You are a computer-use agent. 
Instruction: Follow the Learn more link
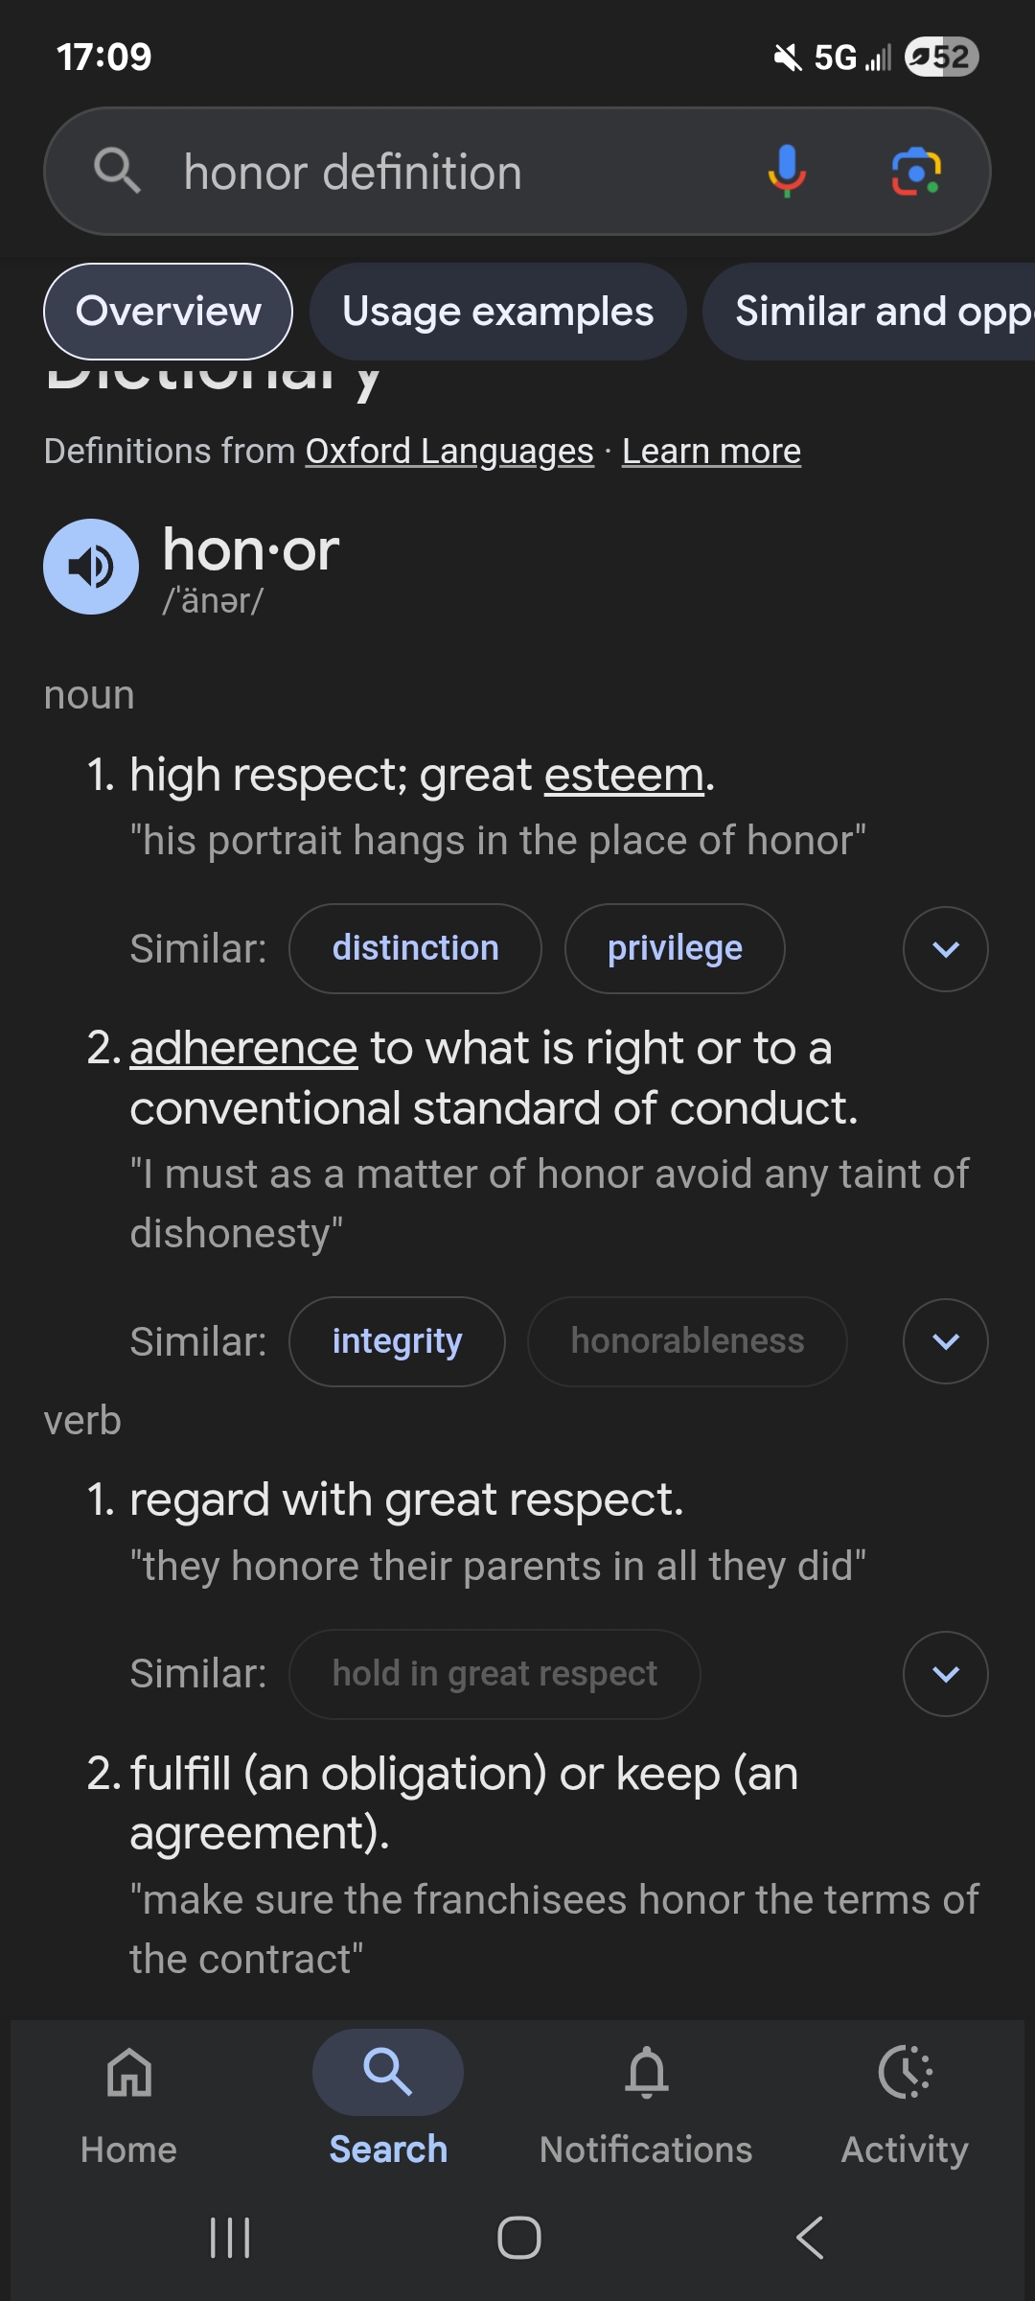click(x=711, y=452)
